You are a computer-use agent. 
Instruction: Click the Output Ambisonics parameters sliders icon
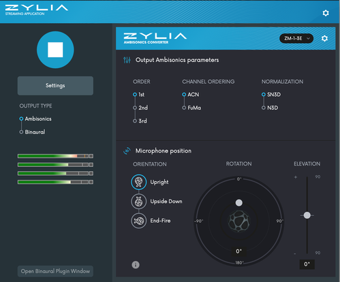click(127, 60)
